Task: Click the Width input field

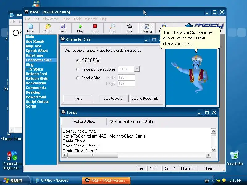Action: coord(126,77)
